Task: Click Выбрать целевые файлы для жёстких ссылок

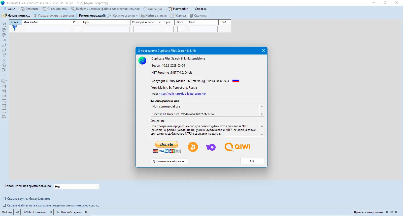Action: click(105, 9)
